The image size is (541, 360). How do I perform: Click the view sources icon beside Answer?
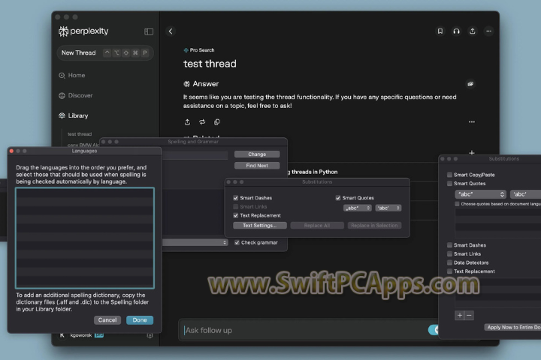(x=470, y=84)
